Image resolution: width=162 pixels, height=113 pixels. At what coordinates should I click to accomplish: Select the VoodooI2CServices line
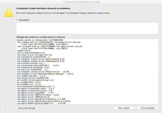pyautogui.click(x=36, y=87)
